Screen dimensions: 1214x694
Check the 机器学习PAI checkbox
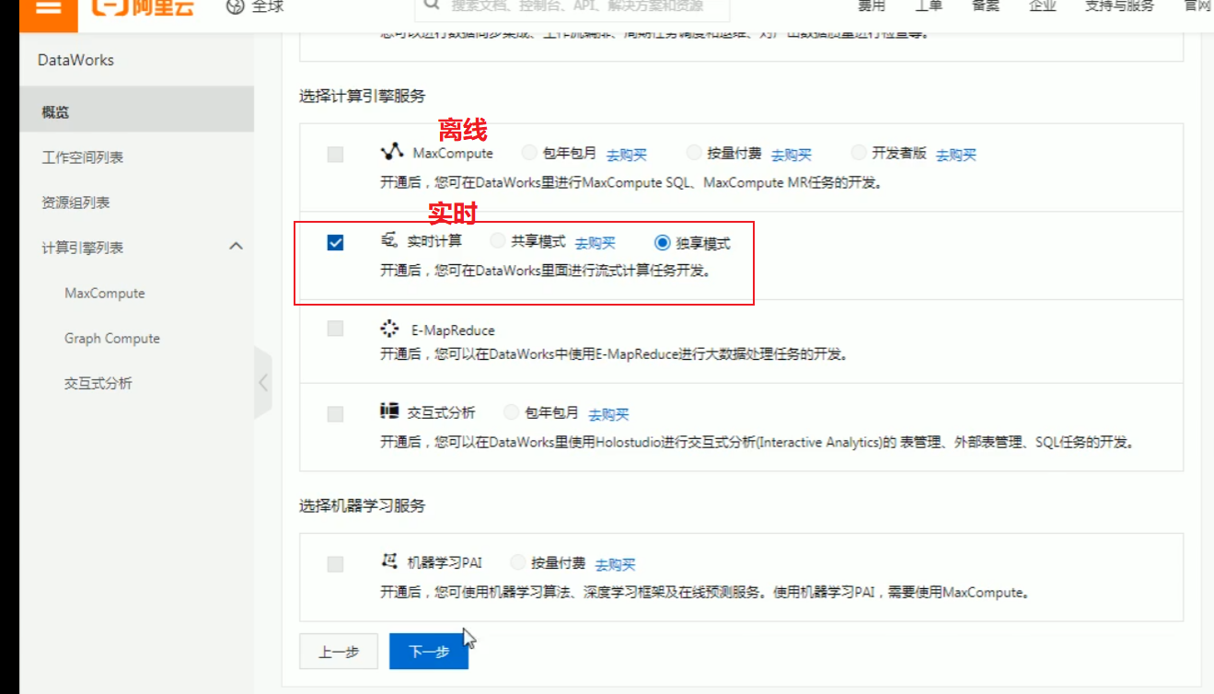click(x=335, y=563)
